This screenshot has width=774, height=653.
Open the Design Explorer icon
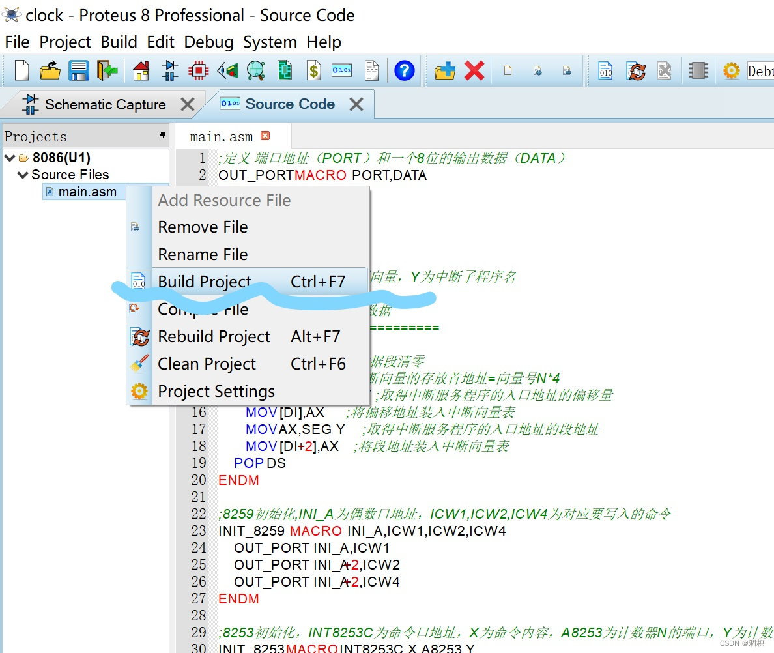tap(285, 70)
